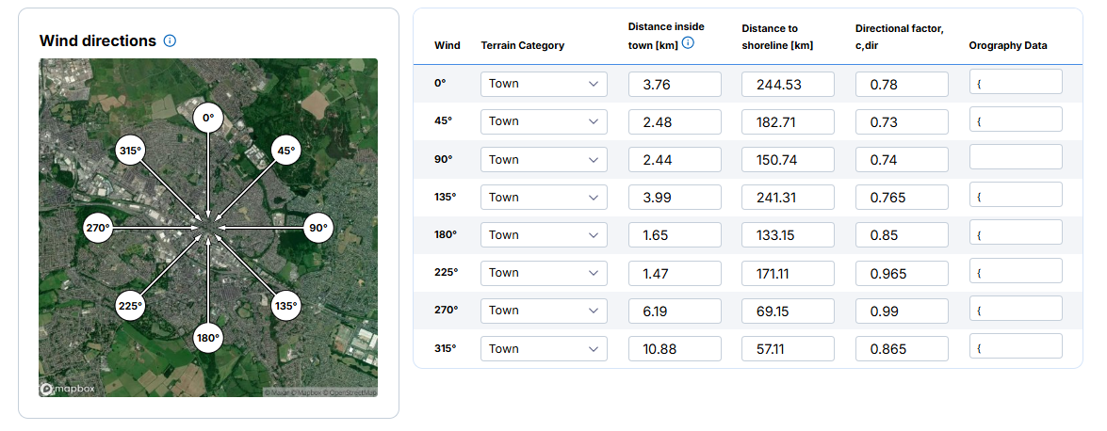Click Orography Data field in 225° row

1016,270
